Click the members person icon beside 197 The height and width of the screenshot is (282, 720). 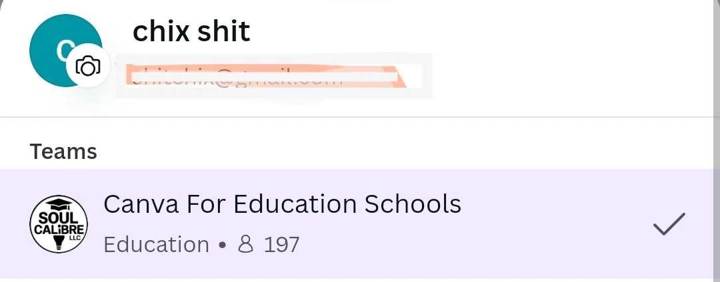tap(245, 245)
